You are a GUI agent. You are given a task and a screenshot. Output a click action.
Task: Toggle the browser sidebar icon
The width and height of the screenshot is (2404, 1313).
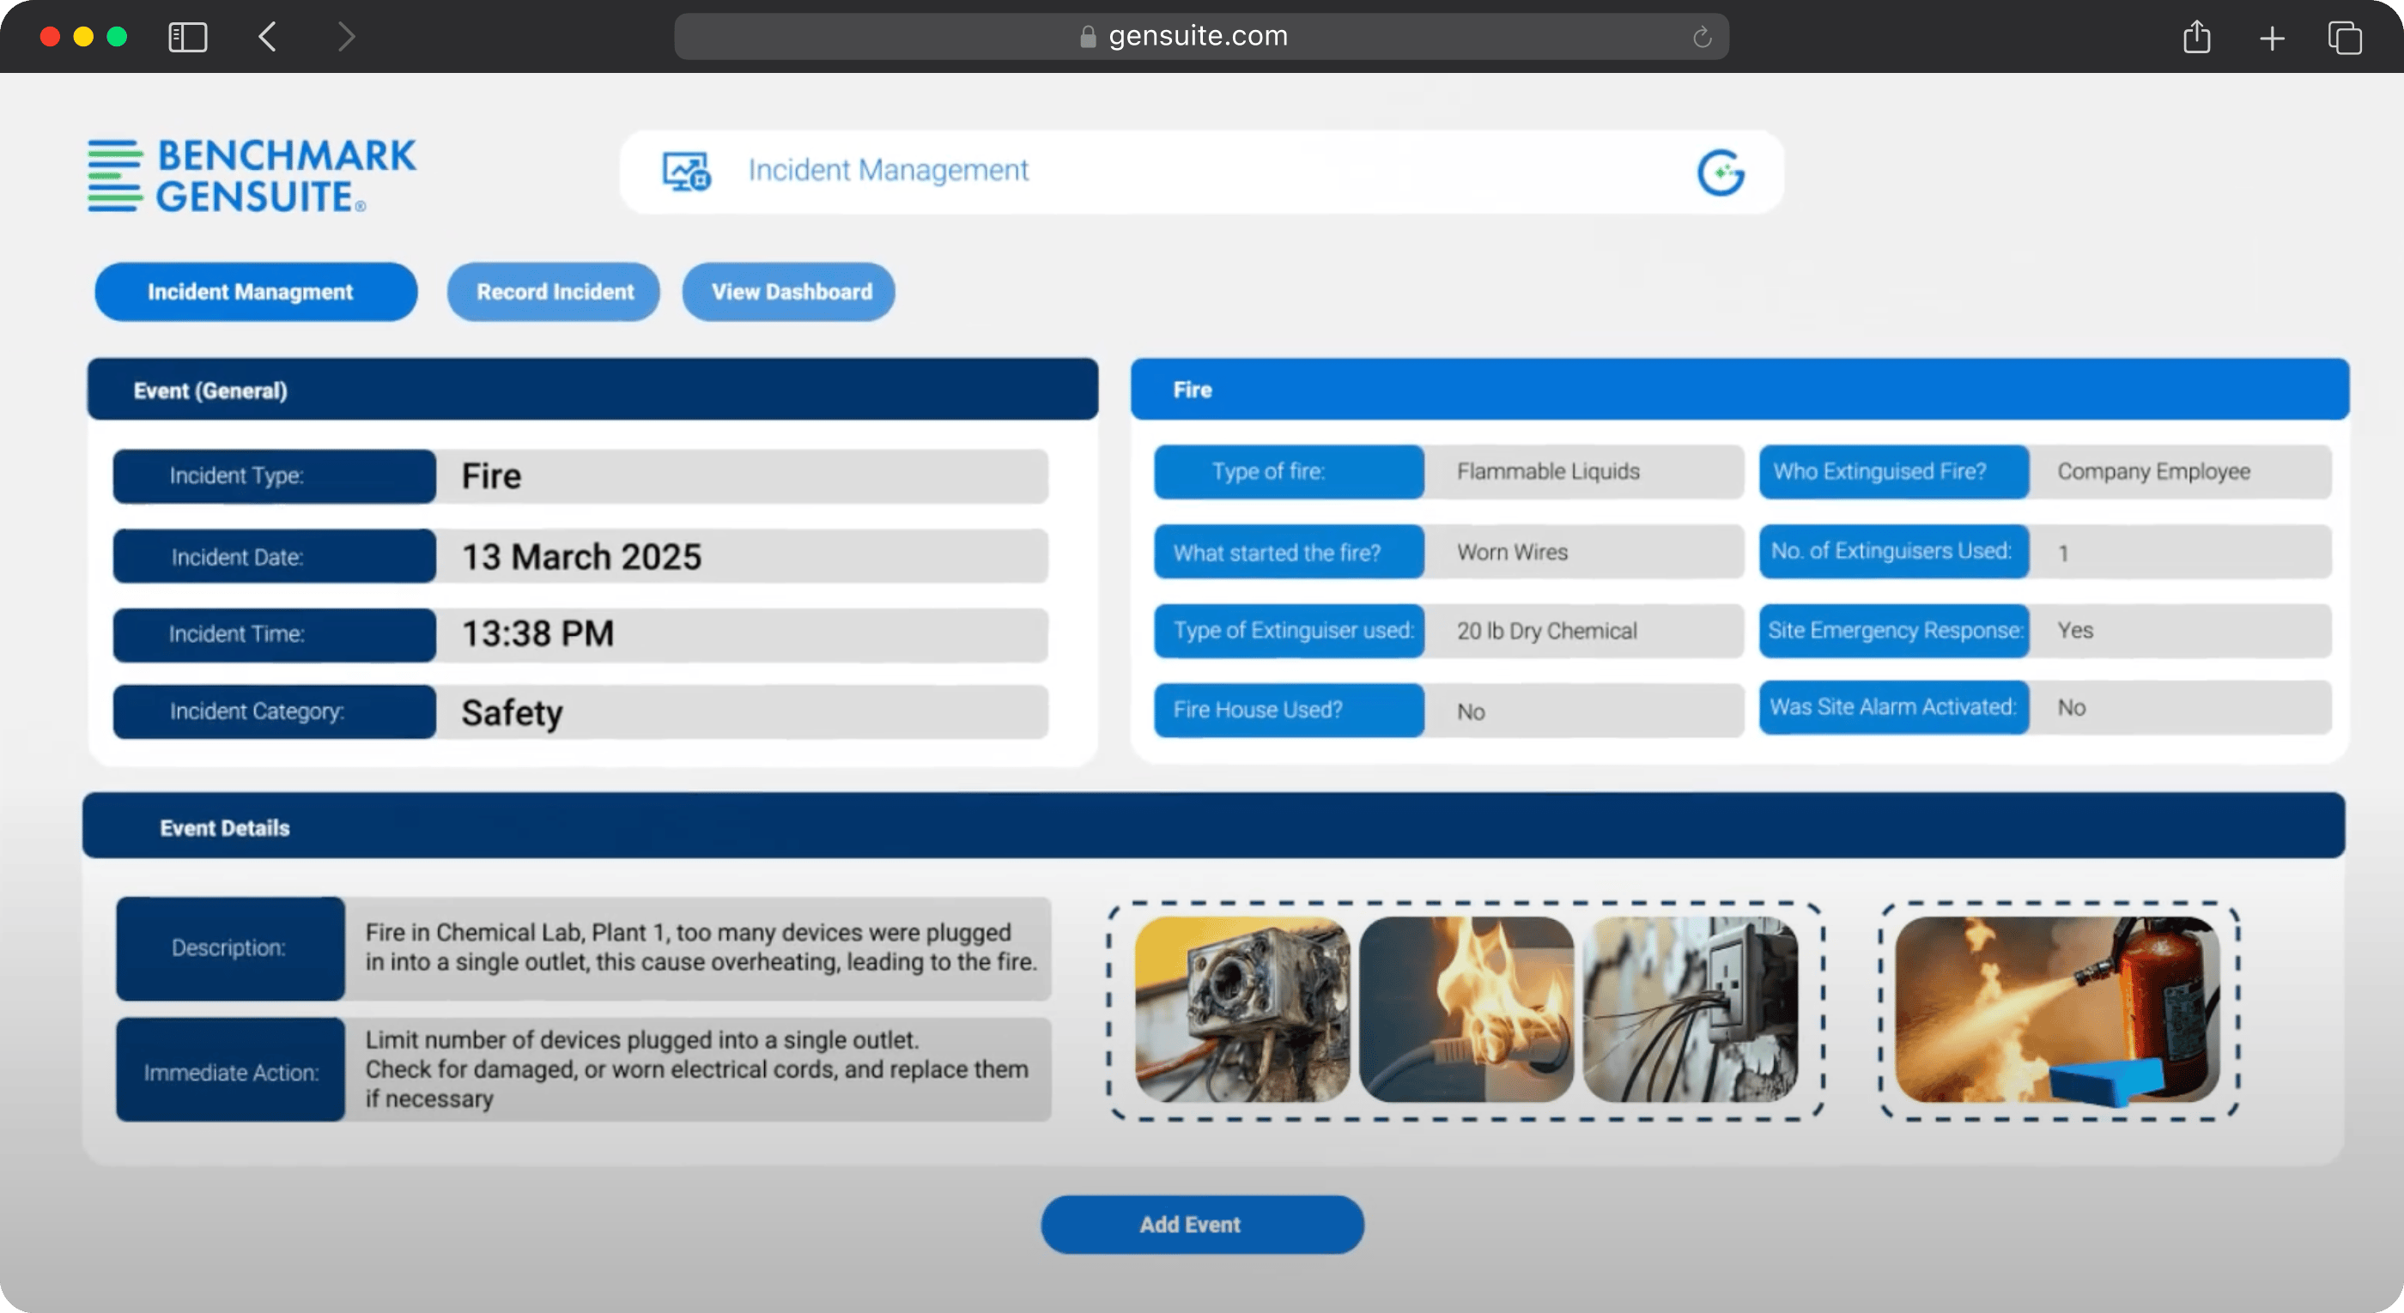pyautogui.click(x=187, y=37)
